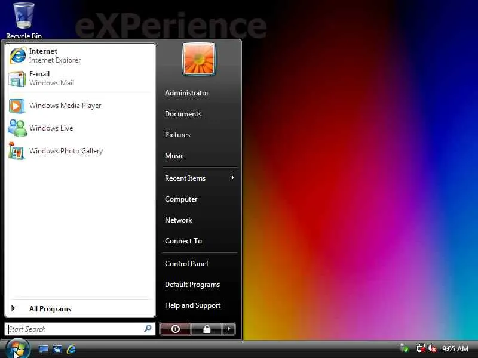Open Windows Media Player icon
This screenshot has height=358, width=478.
[x=17, y=106]
